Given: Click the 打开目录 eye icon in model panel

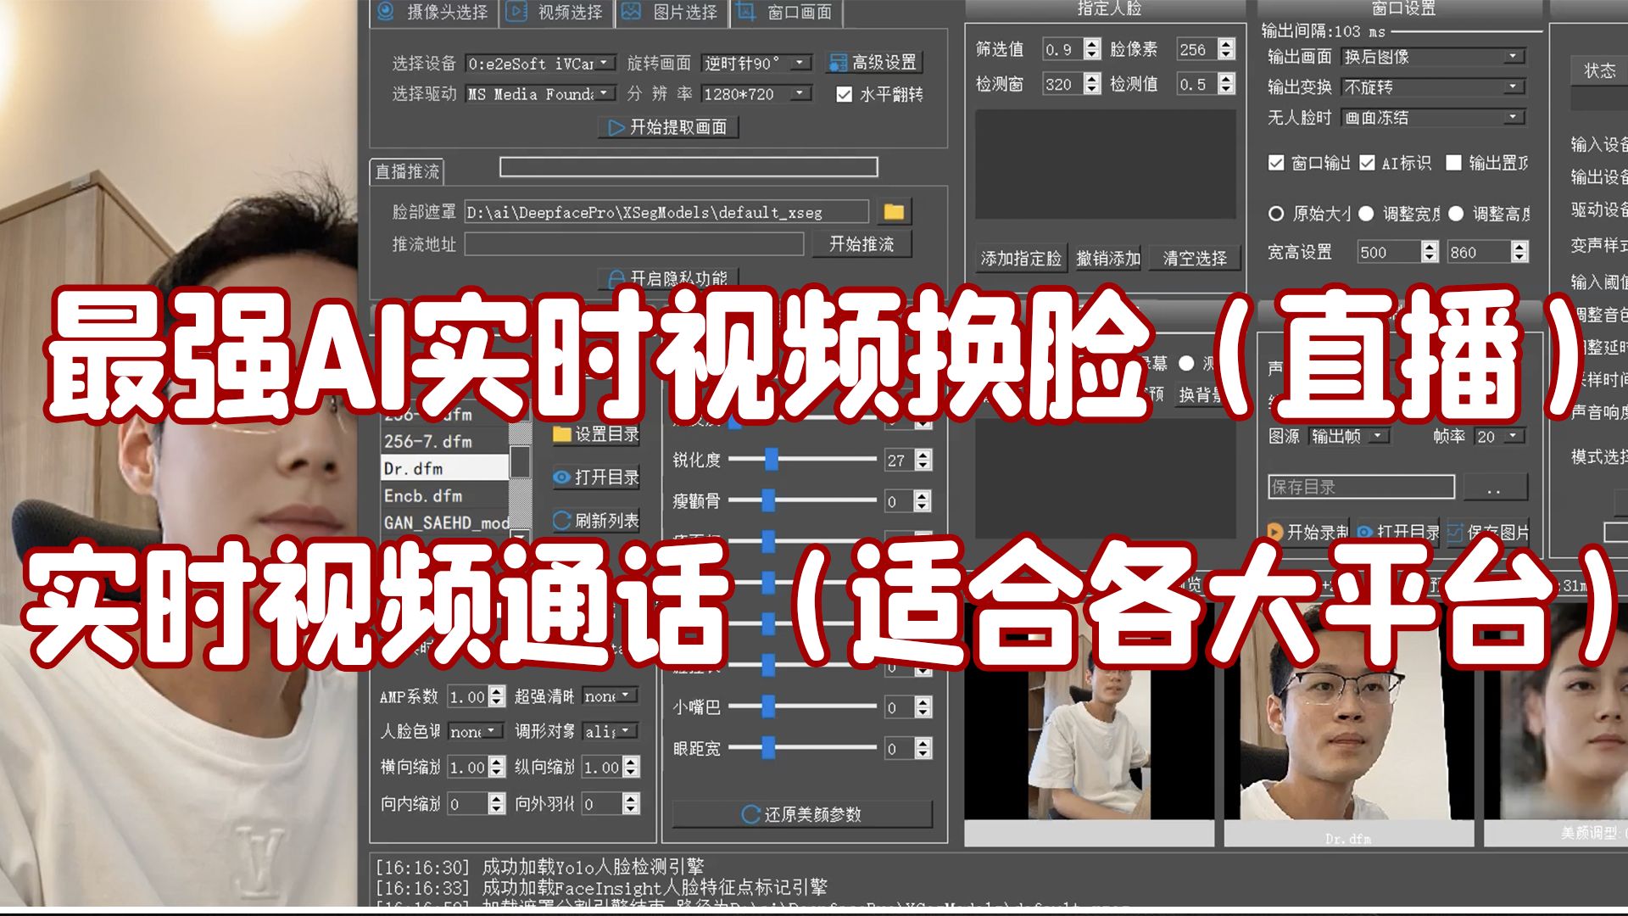Looking at the screenshot, I should click(x=560, y=478).
